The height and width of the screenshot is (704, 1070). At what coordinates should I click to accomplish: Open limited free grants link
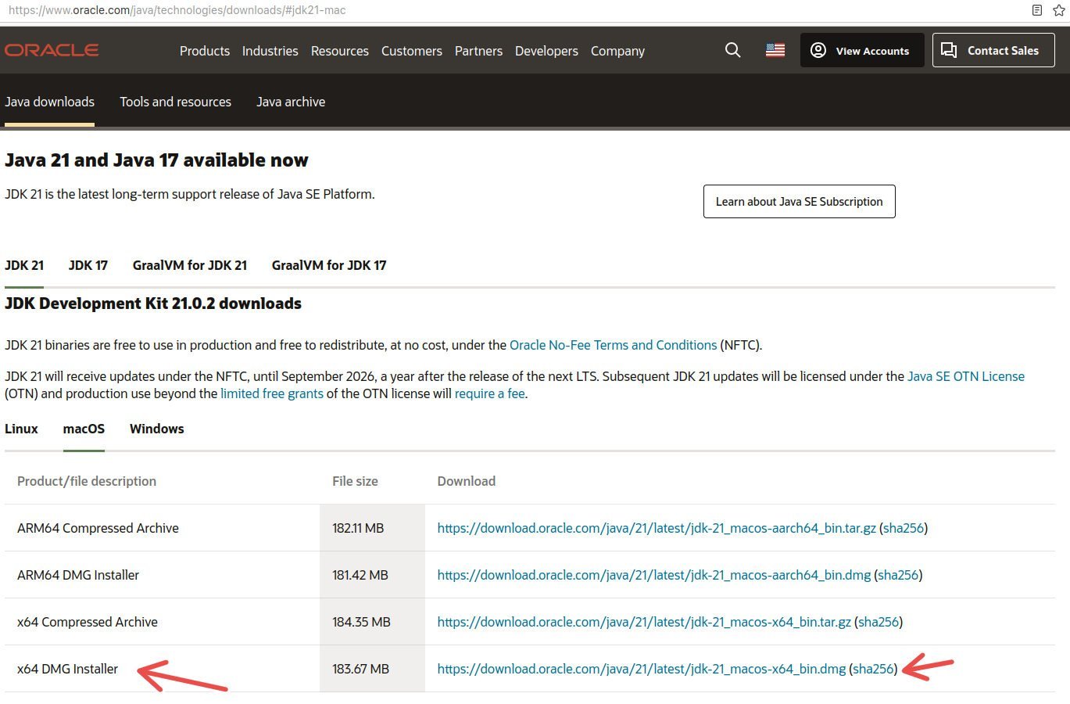272,393
